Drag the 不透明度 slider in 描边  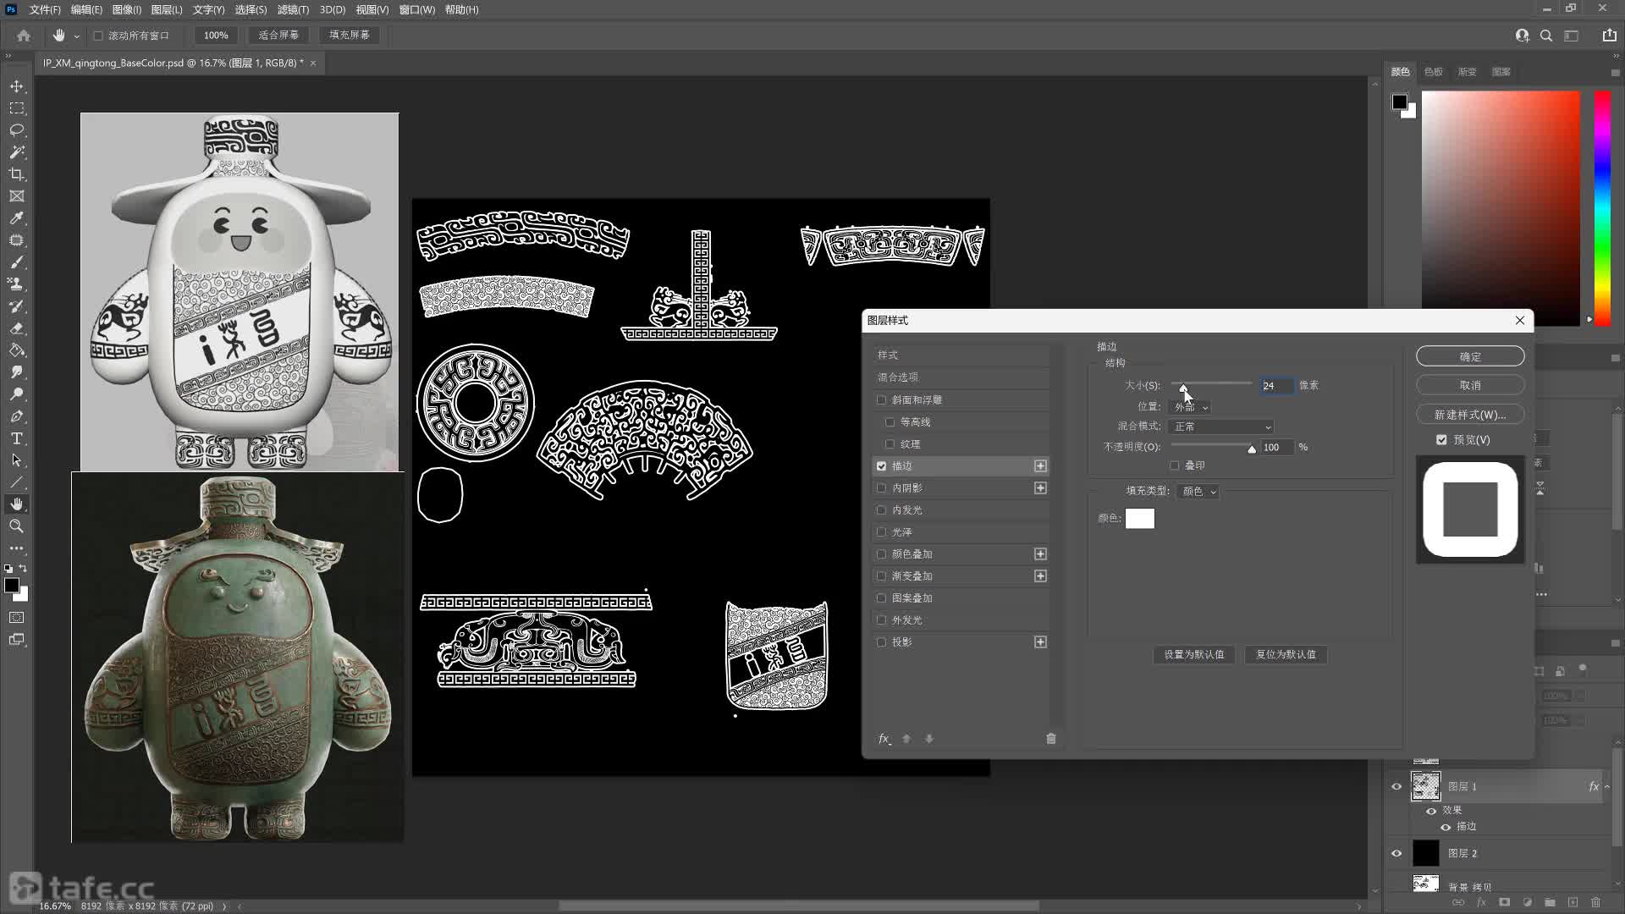coord(1250,448)
